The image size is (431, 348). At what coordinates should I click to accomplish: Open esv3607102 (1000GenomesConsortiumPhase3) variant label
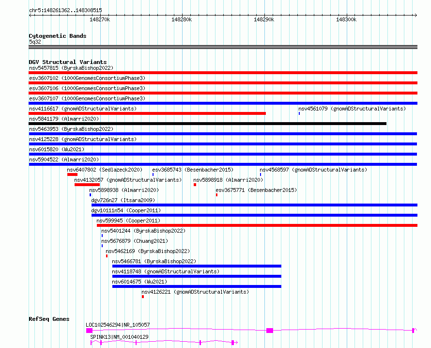87,78
